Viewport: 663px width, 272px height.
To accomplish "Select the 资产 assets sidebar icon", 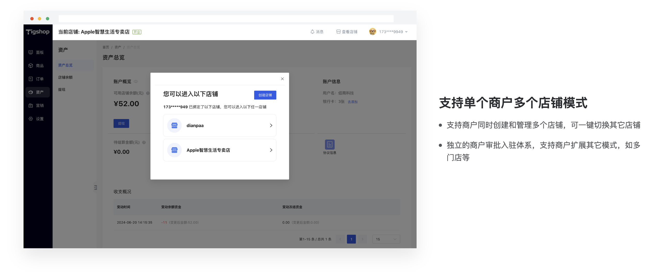I will 31,92.
